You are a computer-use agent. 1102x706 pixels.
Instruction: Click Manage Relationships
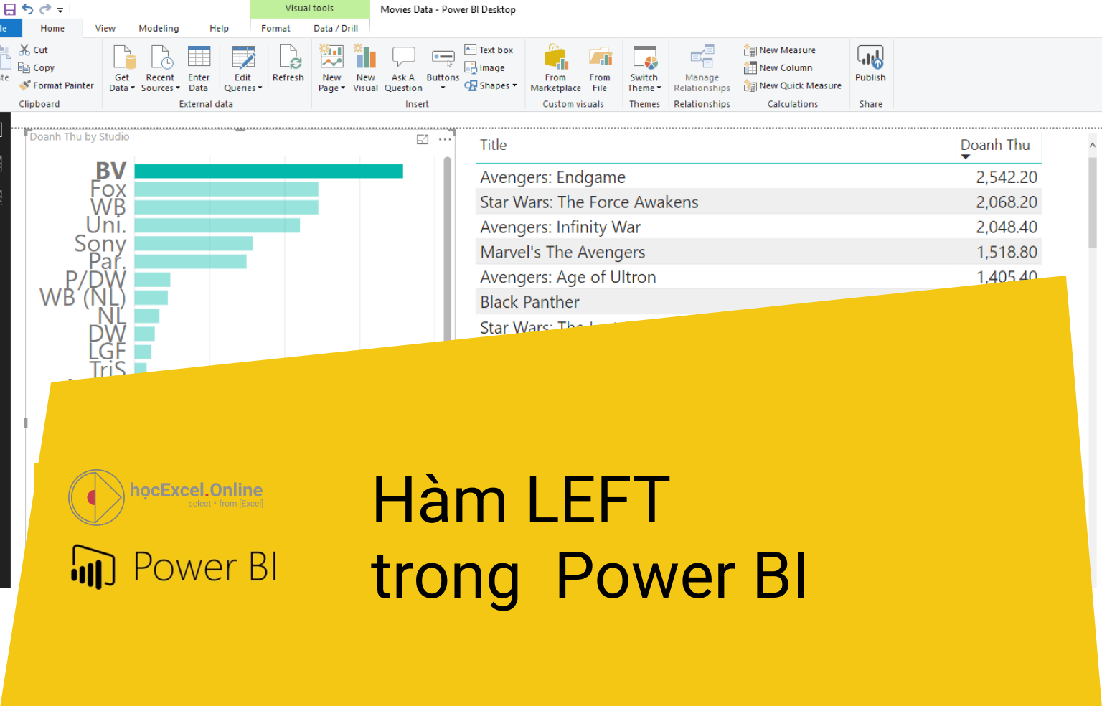(x=702, y=68)
